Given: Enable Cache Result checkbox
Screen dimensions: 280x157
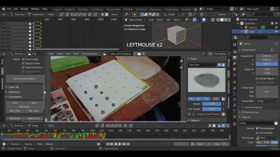Looking at the screenshot, I should (257, 133).
